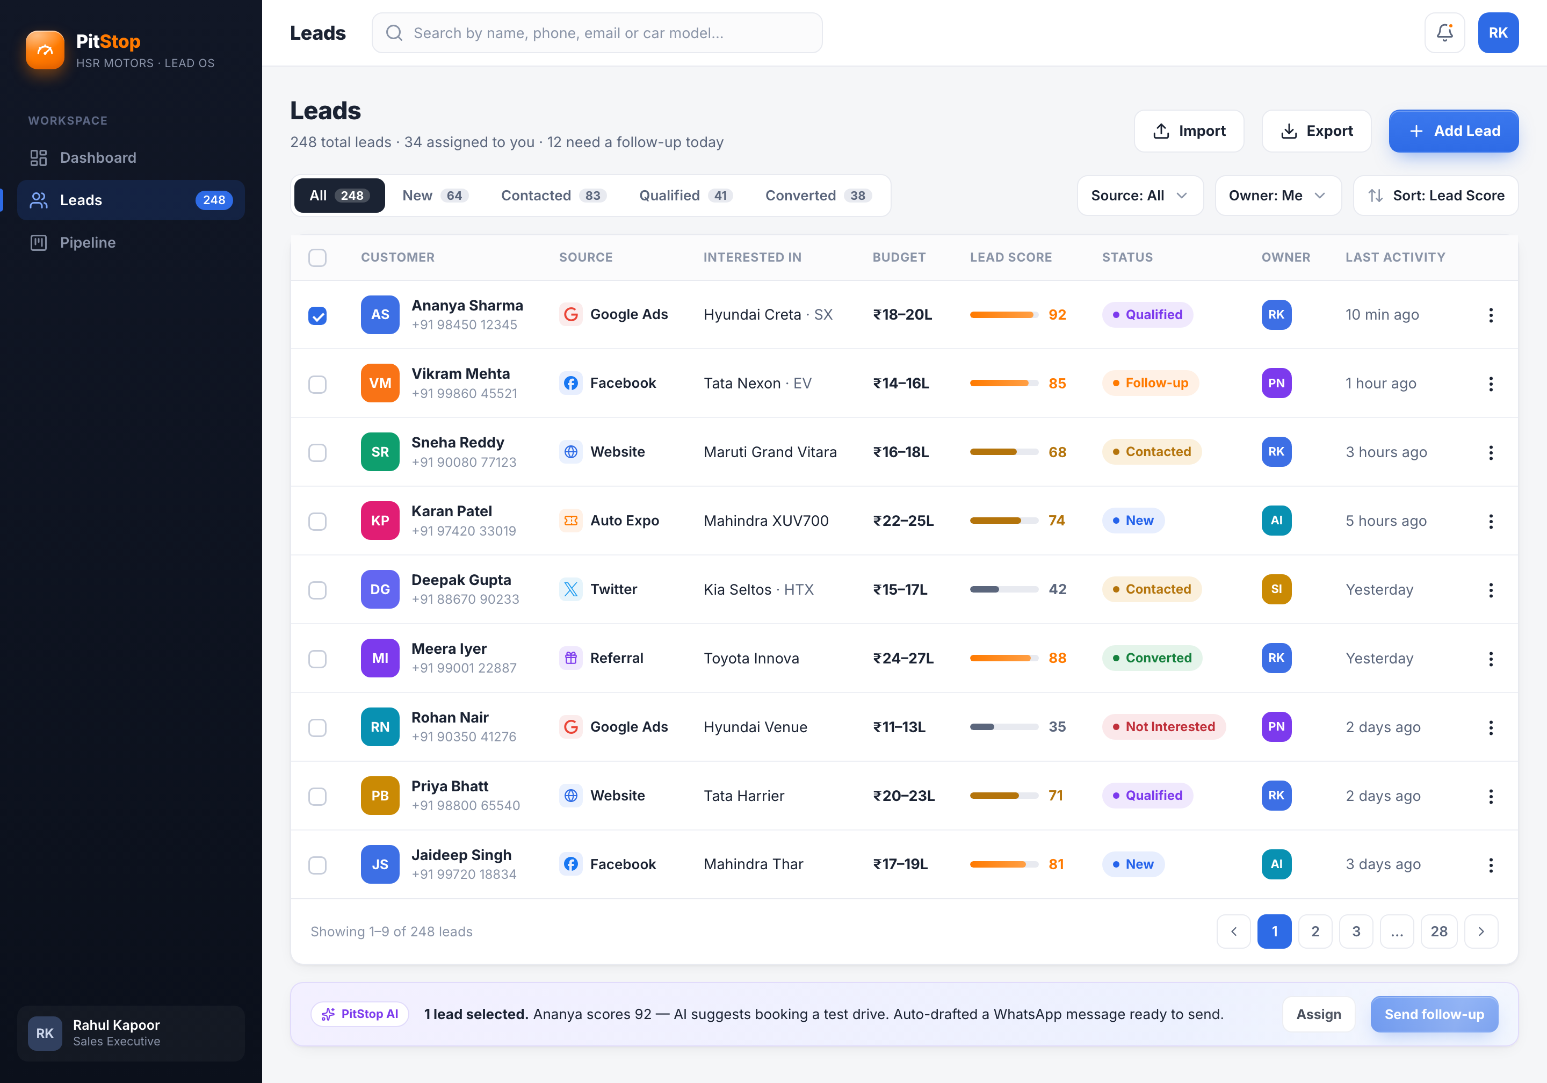
Task: Open row menu for Rohan Nair
Action: click(x=1491, y=727)
